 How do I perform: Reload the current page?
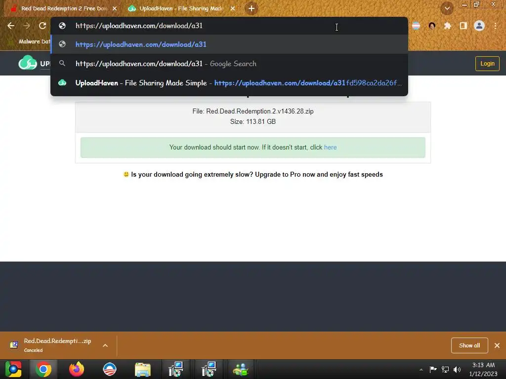point(42,26)
